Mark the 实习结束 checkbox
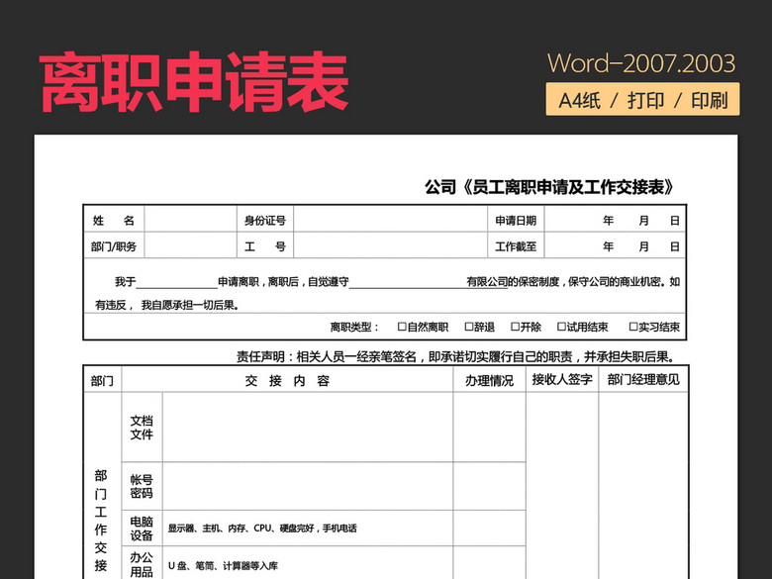 pyautogui.click(x=633, y=327)
